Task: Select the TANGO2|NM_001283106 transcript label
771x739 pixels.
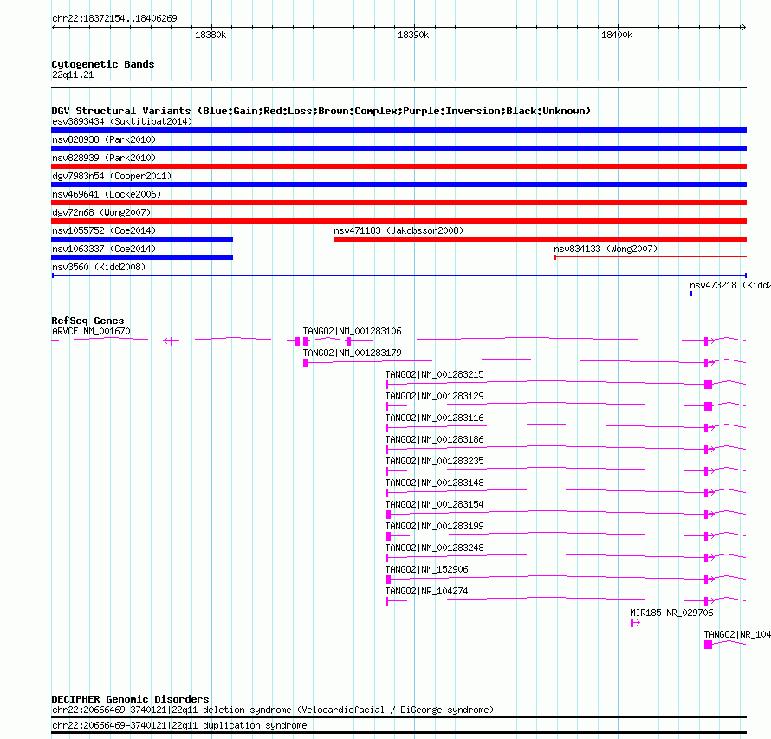Action: (x=352, y=332)
